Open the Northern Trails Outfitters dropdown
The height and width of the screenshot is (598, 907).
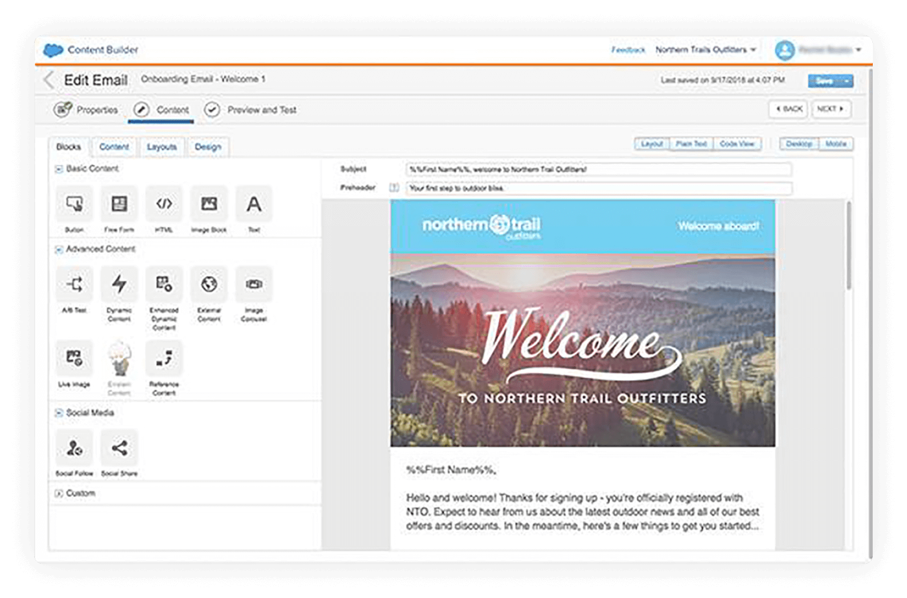coord(706,50)
